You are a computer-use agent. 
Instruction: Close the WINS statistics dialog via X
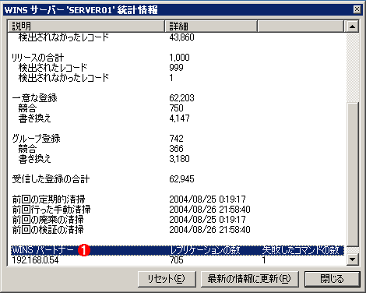tap(357, 9)
